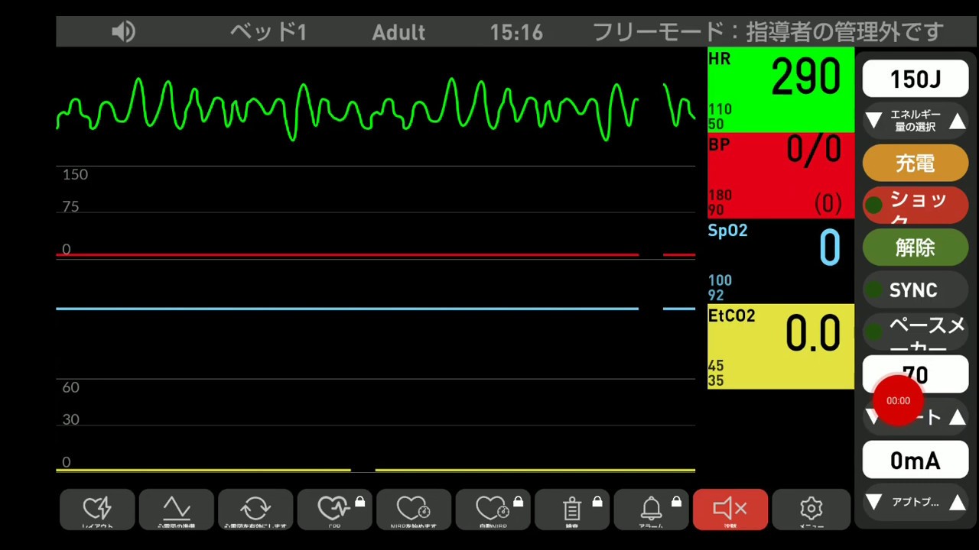Decrease energy with the エネルギー down arrow
979x550 pixels.
click(874, 121)
